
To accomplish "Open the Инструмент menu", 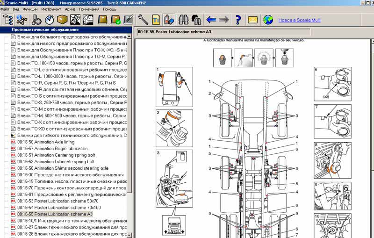I will pyautogui.click(x=51, y=9).
